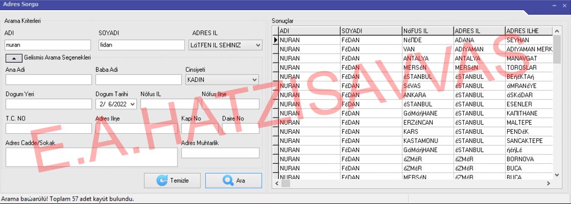The height and width of the screenshot is (204, 571).
Task: Click the ADRES IL column header
Action: coord(480,31)
